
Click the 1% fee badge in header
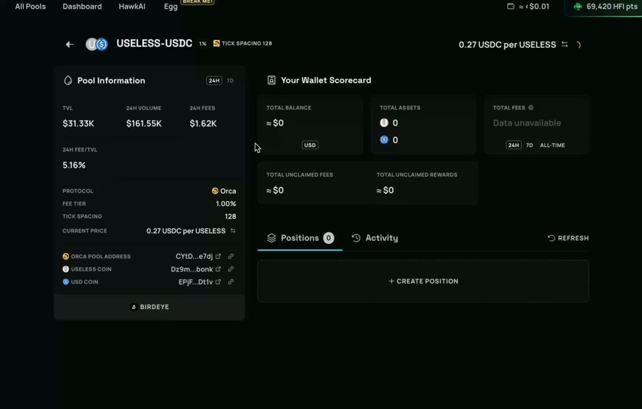203,43
